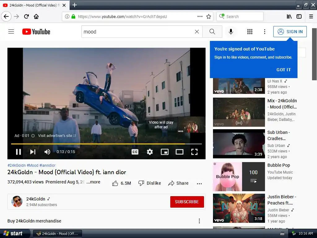Open the 24kGoldn channel avatar
The image size is (317, 238).
pos(17,201)
